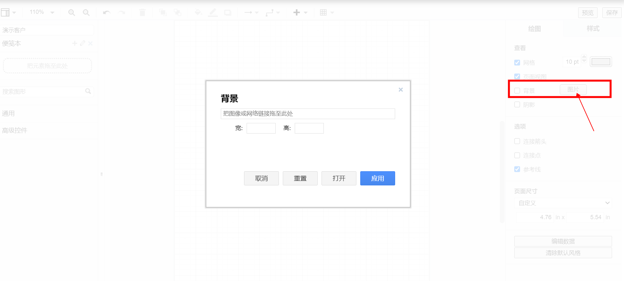Image resolution: width=624 pixels, height=281 pixels.
Task: Click the search magnifier in shape search box
Action: [88, 91]
